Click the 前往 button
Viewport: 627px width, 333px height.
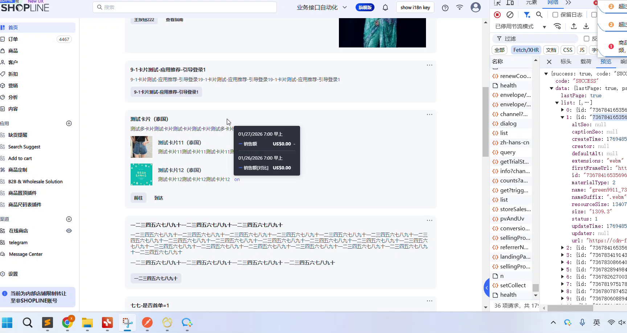point(138,198)
